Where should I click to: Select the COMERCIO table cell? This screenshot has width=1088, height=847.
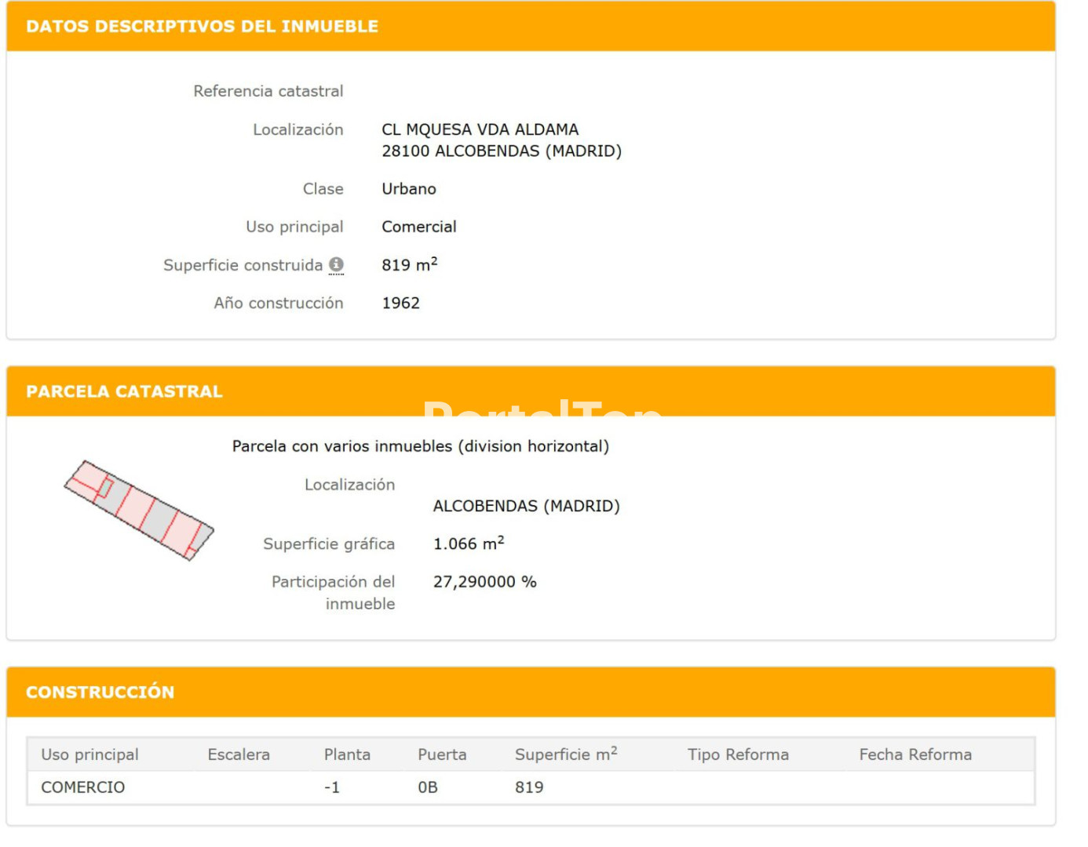(82, 787)
